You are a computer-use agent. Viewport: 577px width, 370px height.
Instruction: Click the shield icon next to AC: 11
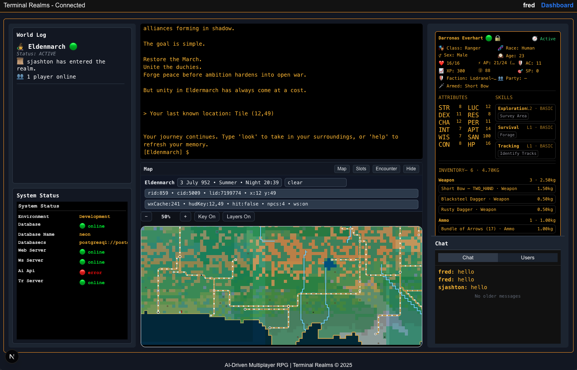coord(520,63)
